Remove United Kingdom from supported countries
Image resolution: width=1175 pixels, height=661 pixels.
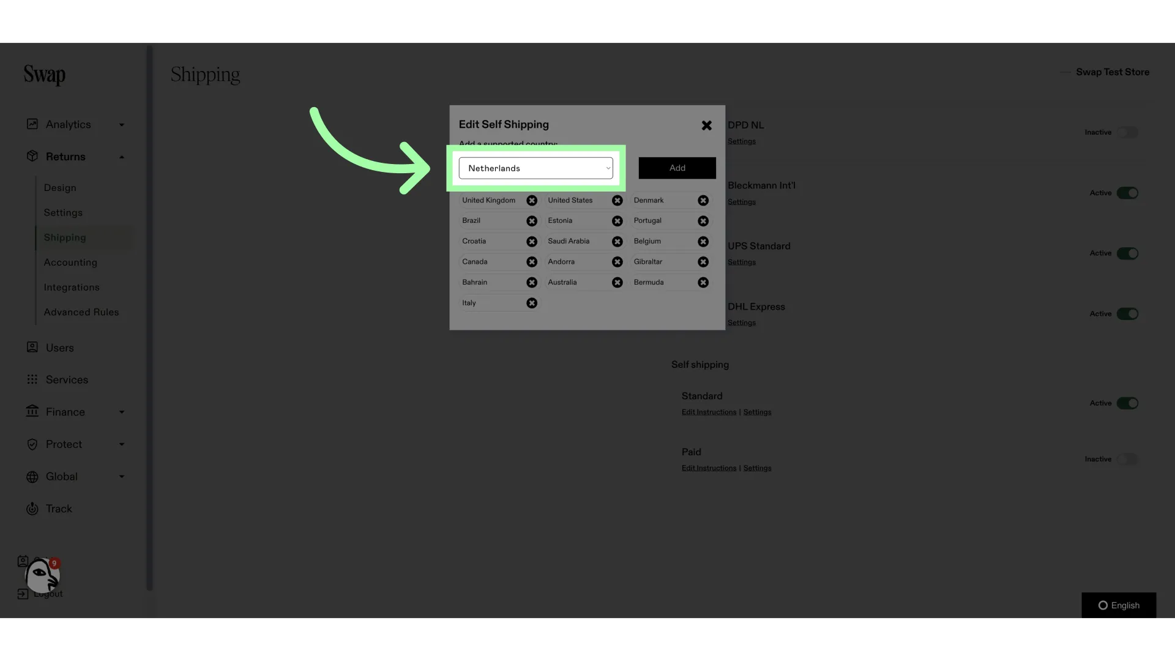(x=532, y=200)
